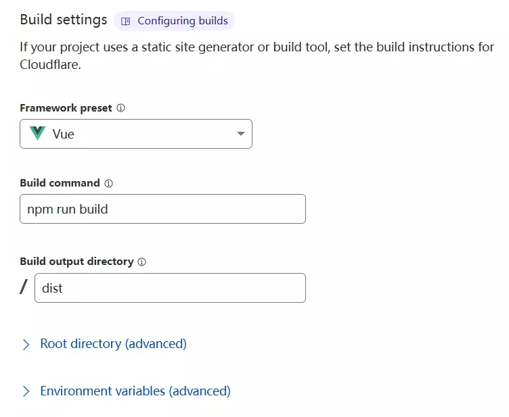Click the Build command label text
Image resolution: width=509 pixels, height=417 pixels.
(60, 183)
